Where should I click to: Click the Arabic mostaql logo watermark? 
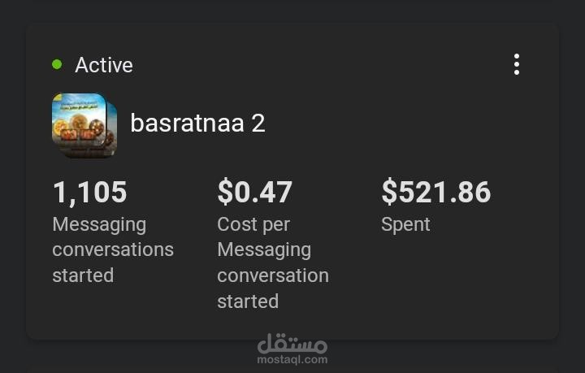pos(292,345)
